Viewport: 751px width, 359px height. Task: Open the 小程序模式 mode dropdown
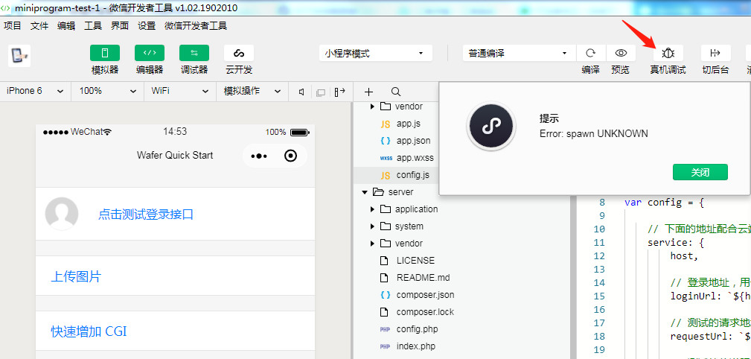coord(375,53)
